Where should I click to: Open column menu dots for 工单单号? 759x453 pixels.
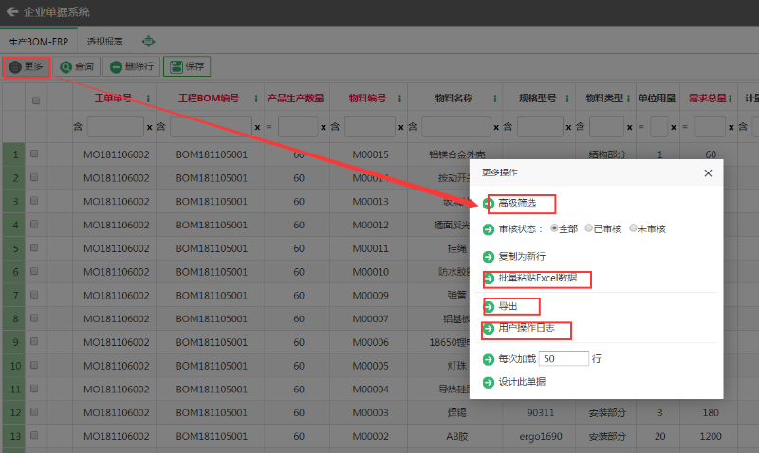148,99
